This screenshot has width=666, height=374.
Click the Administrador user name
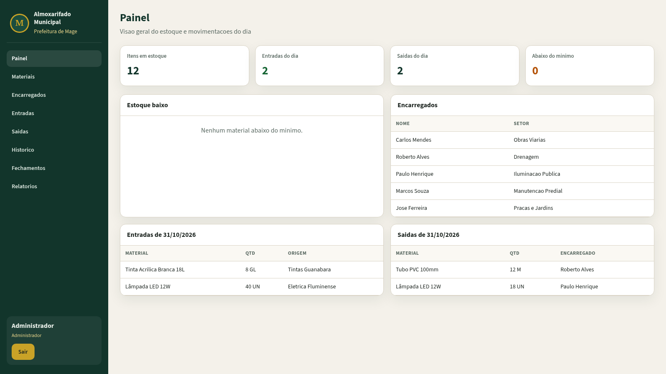tap(33, 326)
